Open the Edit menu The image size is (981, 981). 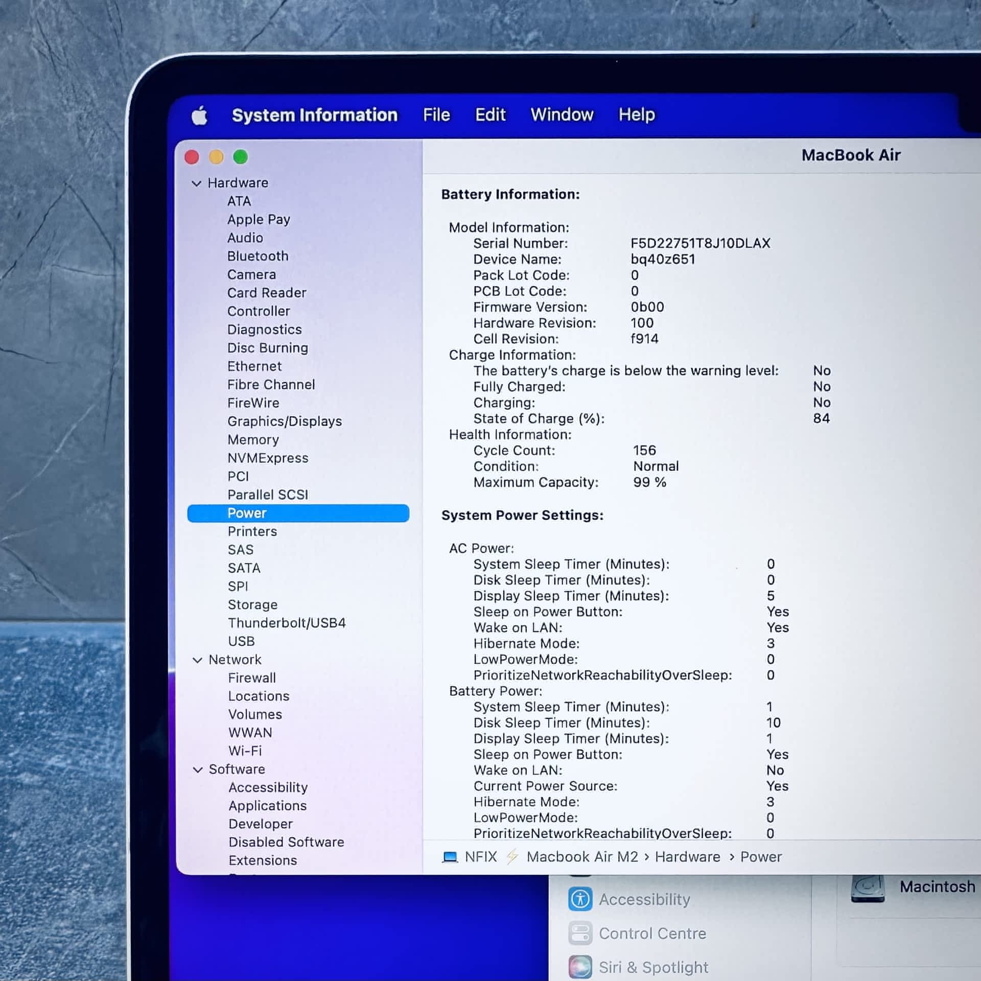pyautogui.click(x=490, y=115)
